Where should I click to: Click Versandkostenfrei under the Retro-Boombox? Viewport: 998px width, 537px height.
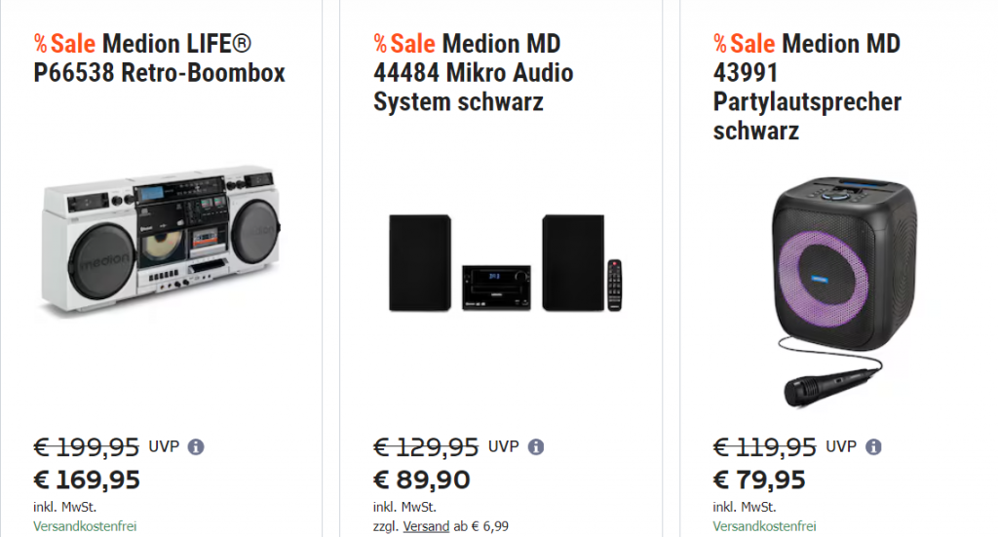[85, 526]
